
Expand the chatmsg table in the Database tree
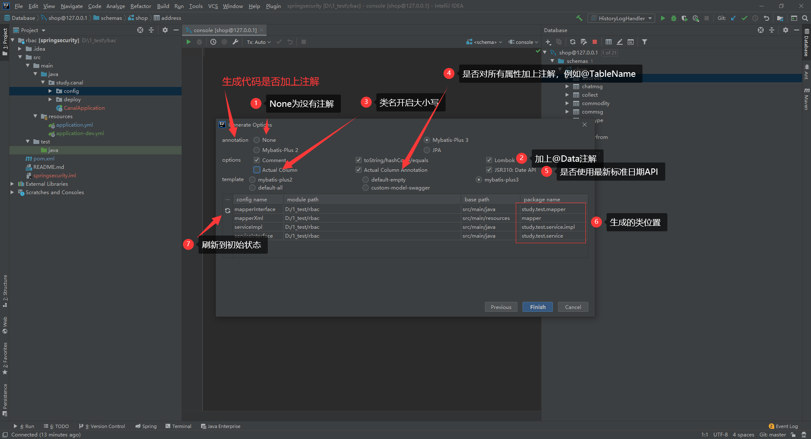coord(567,86)
